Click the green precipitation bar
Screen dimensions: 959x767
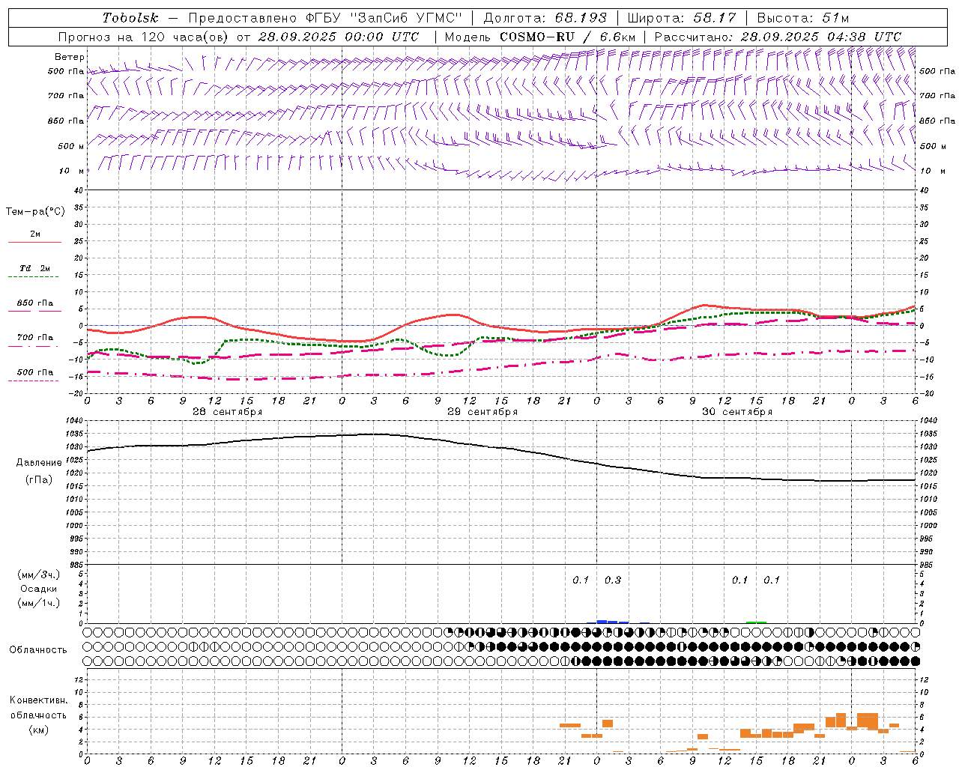tap(757, 622)
